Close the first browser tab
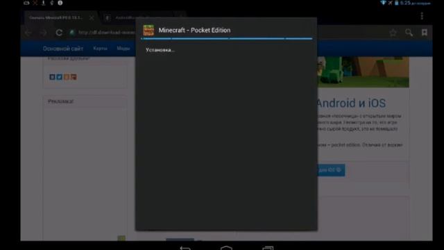The width and height of the screenshot is (444, 250). point(92,17)
